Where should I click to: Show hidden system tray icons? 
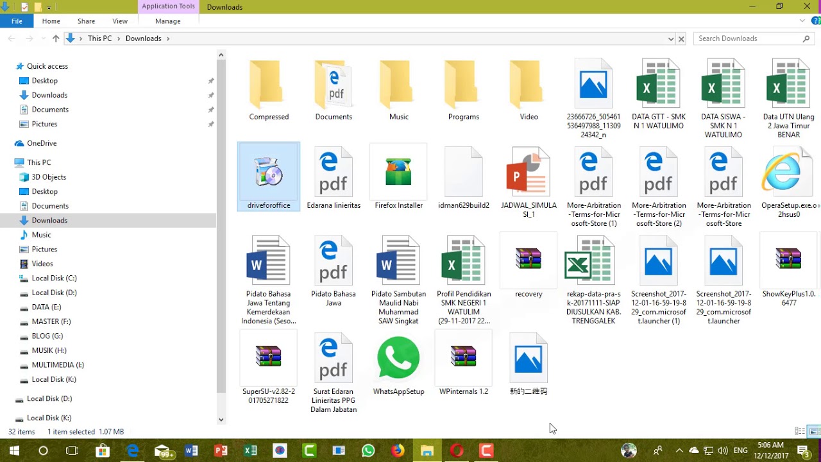coord(679,450)
